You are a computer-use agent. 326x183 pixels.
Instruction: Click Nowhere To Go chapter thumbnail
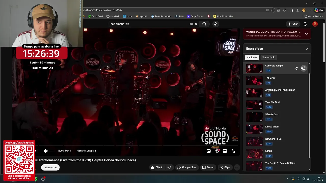click(254, 142)
